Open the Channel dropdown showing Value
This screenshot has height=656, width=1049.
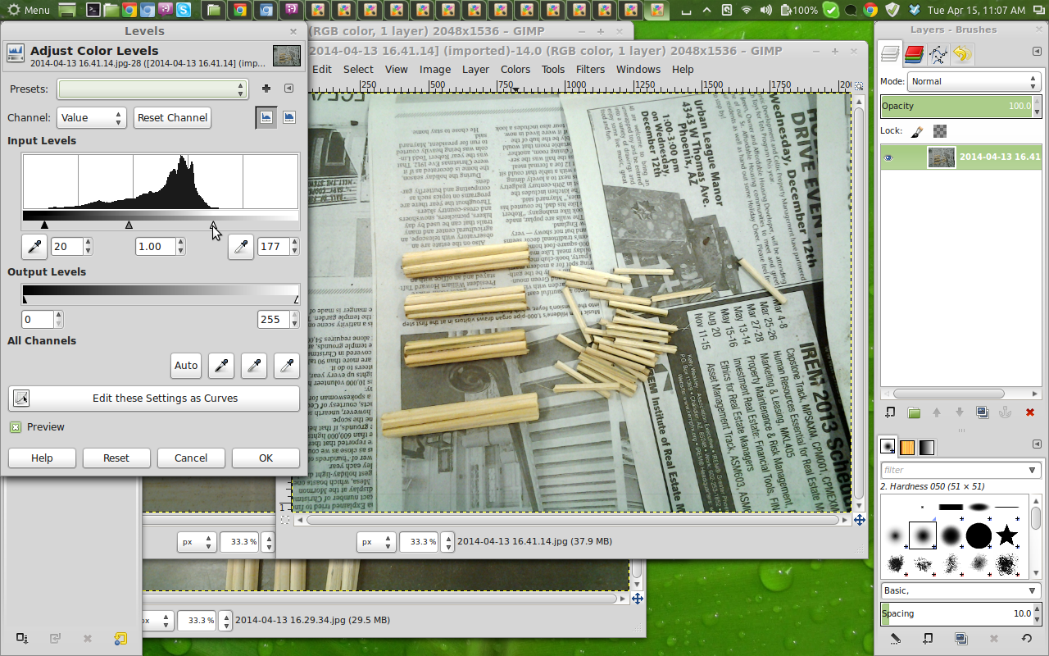click(x=91, y=117)
